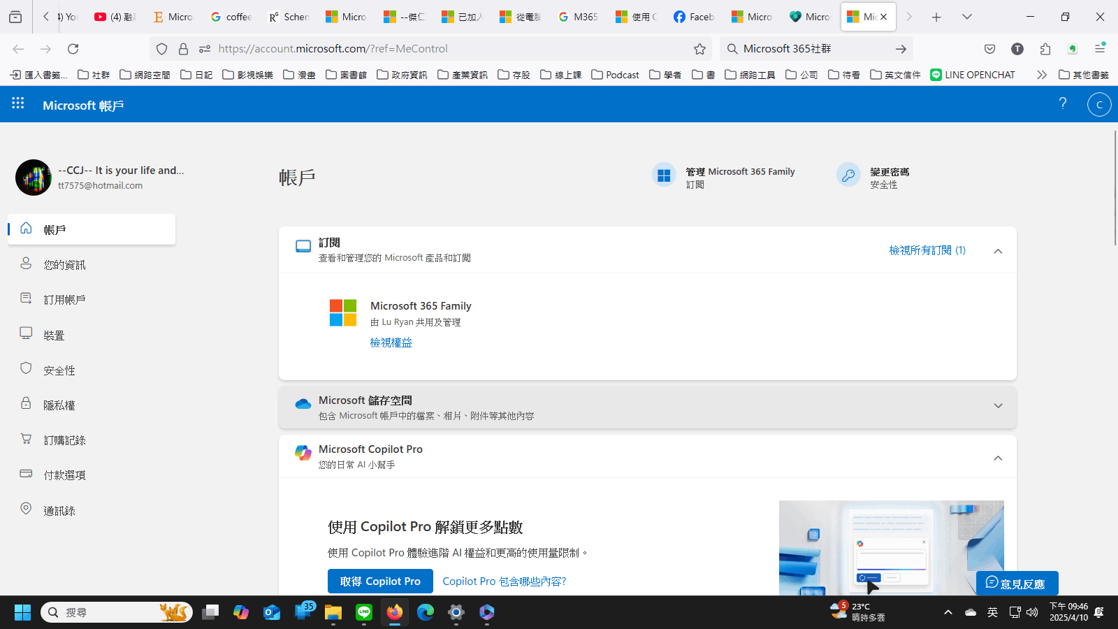
Task: Open browser extensions puzzle icon
Action: (1045, 49)
